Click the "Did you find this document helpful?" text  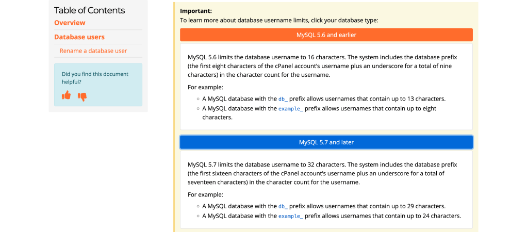95,78
